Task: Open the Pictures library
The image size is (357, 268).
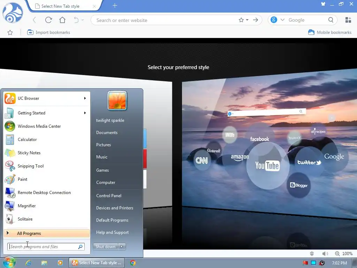Action: 103,145
